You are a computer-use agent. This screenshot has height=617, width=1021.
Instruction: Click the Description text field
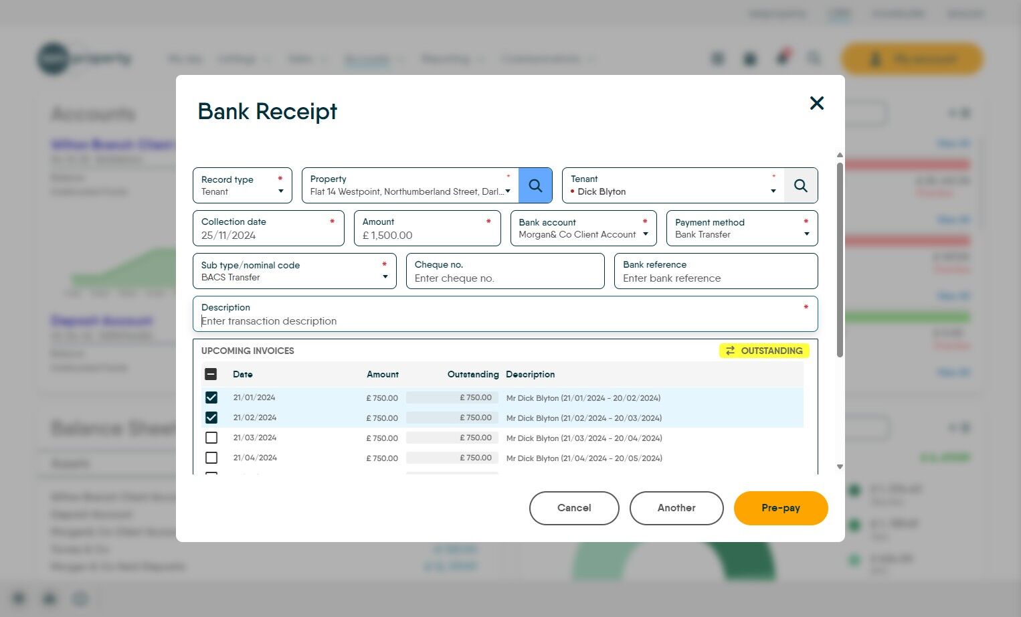[505, 314]
